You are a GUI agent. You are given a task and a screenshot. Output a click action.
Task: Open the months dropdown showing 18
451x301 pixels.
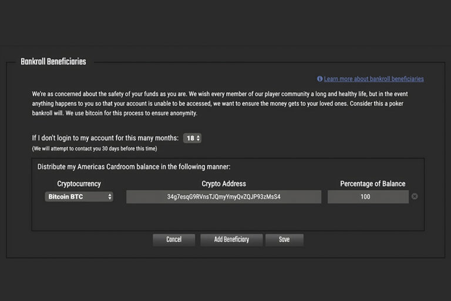point(192,138)
